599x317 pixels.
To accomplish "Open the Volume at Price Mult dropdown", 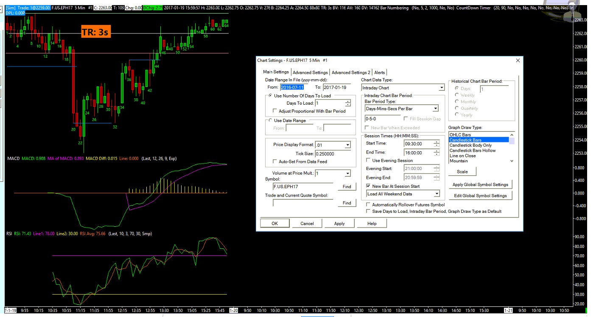I will pyautogui.click(x=348, y=173).
